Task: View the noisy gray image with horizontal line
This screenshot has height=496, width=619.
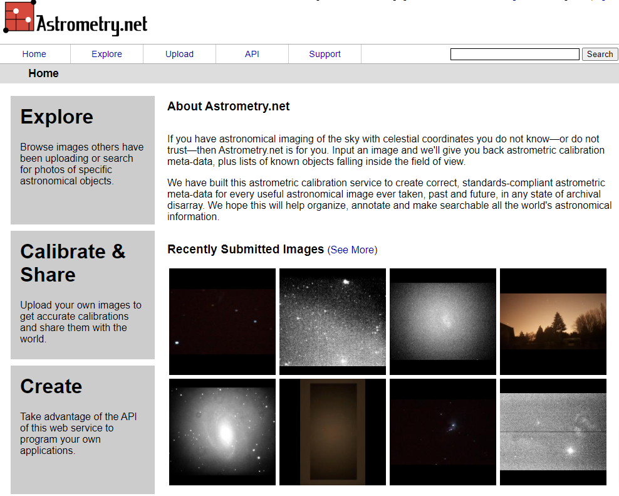Action: pyautogui.click(x=553, y=432)
